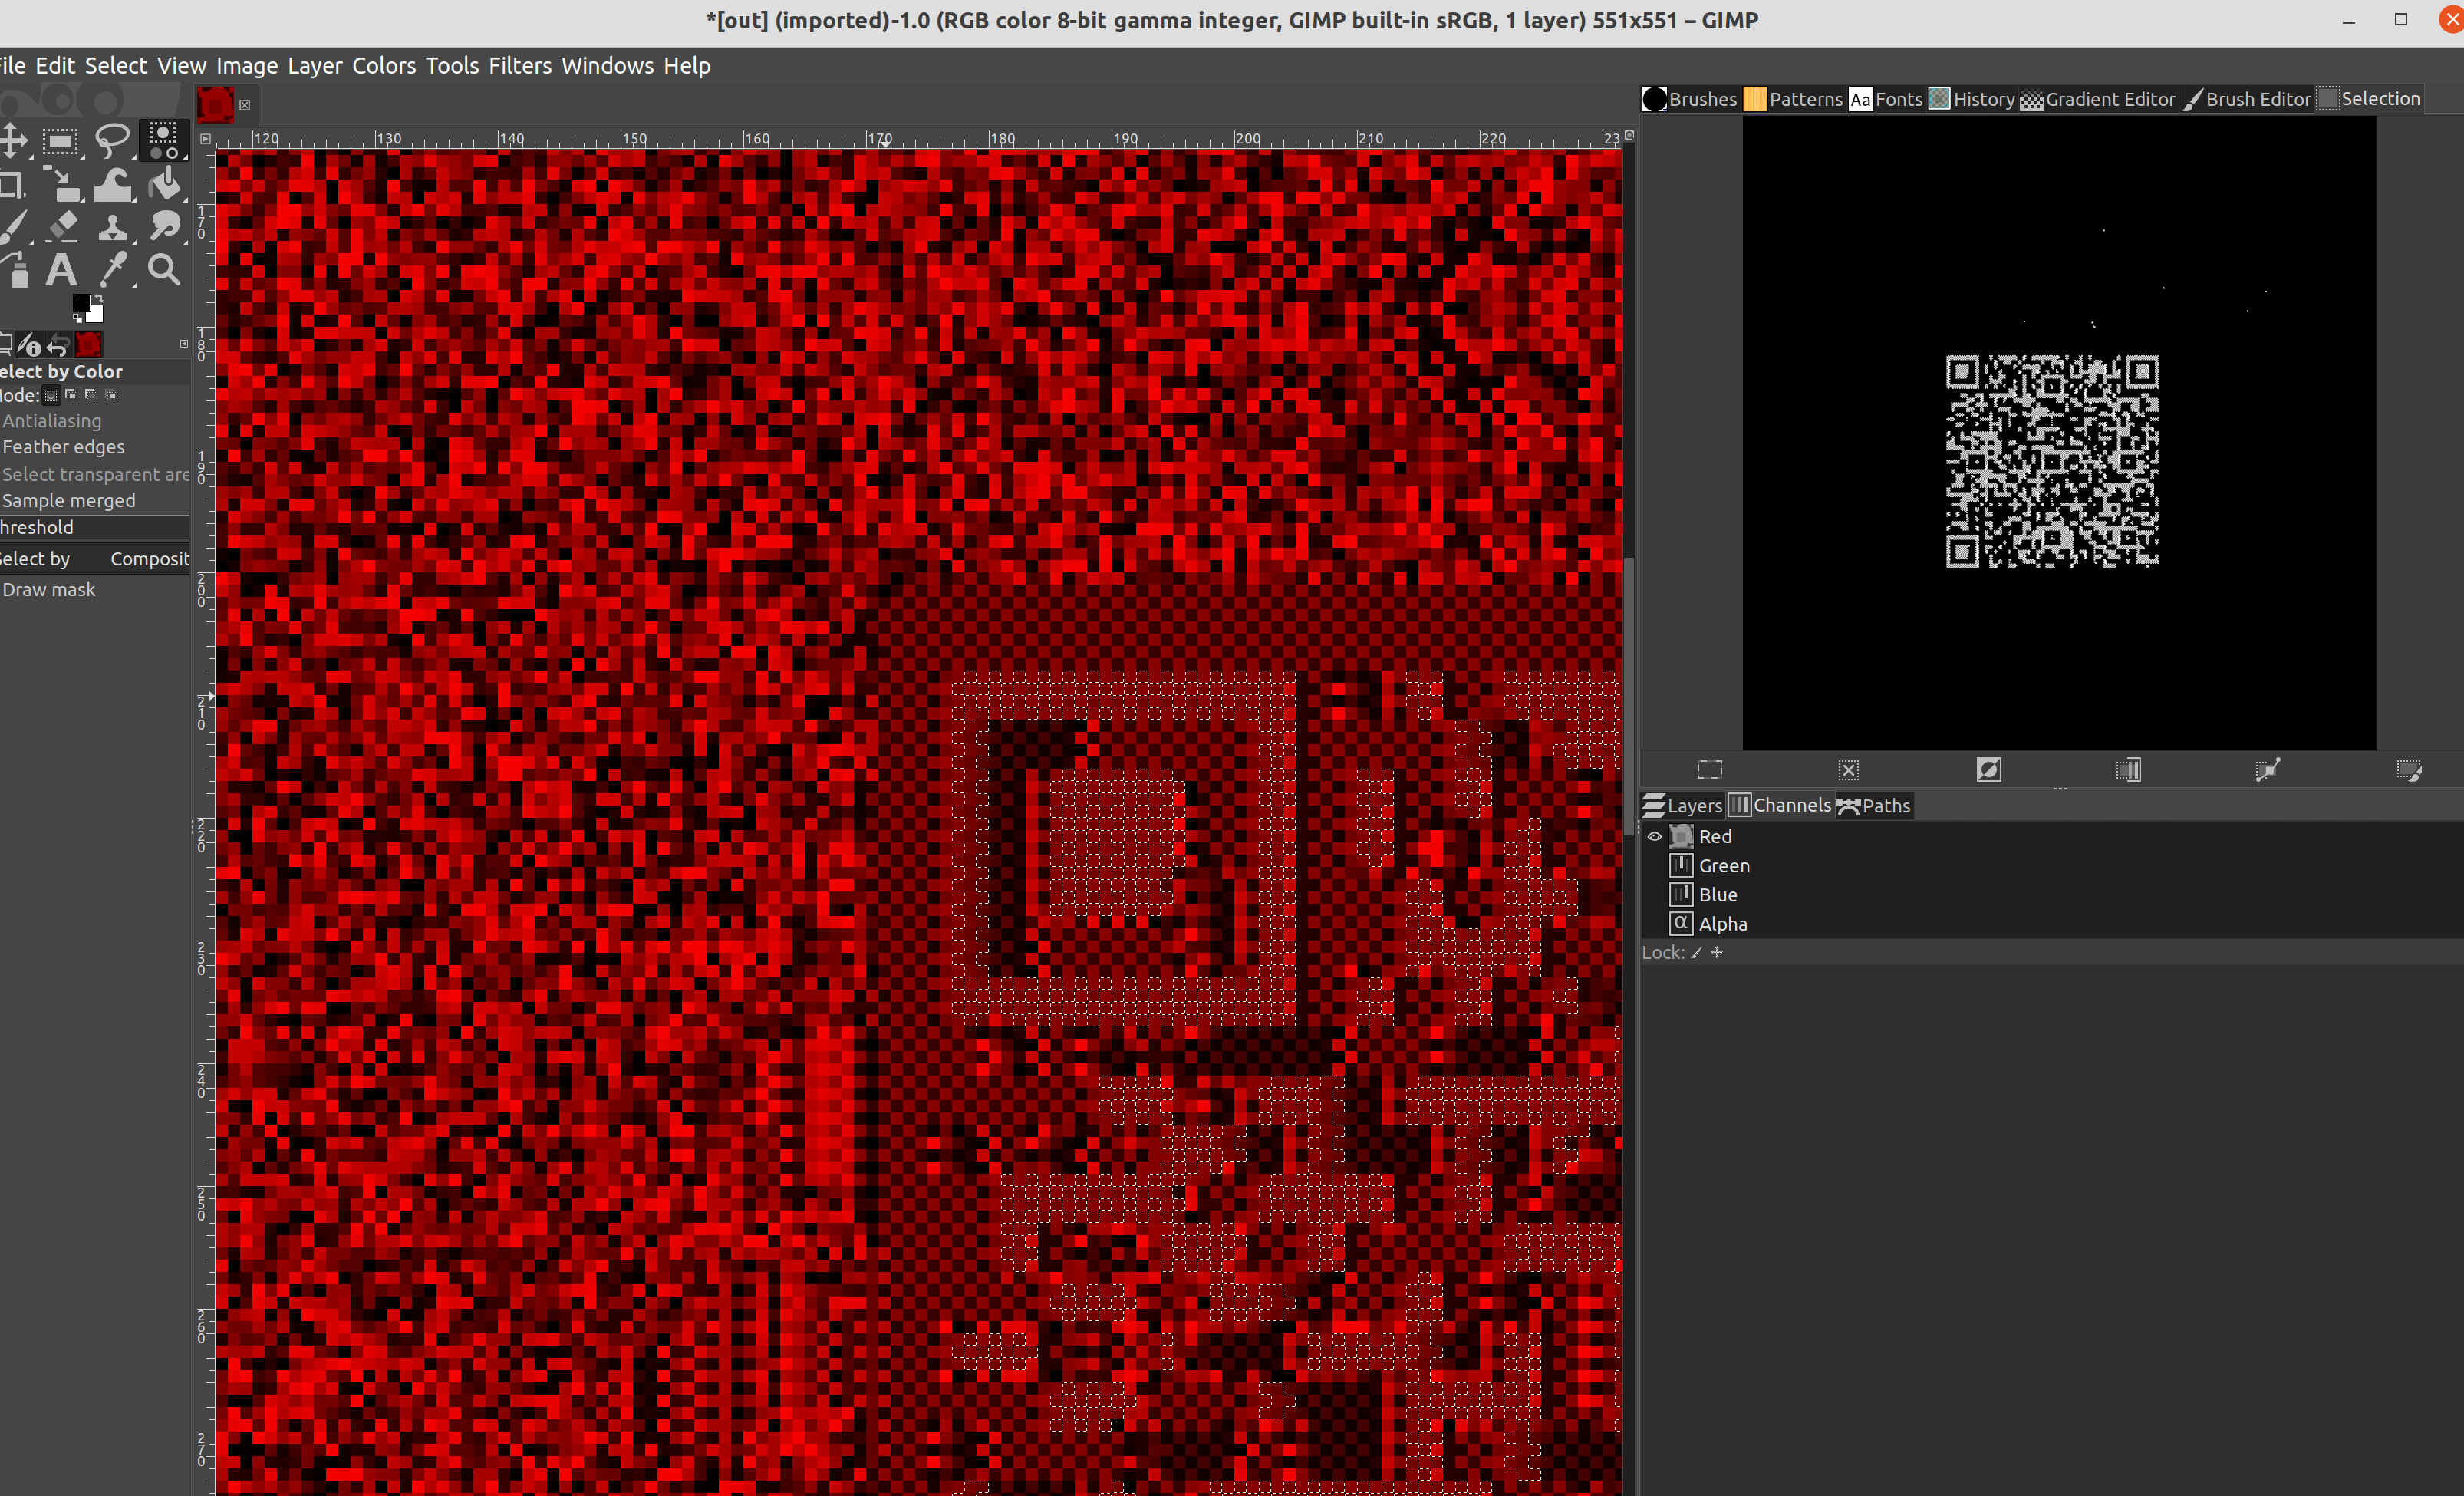Select the Warp Transform tool
Viewport: 2464px width, 1496px height.
(x=113, y=185)
